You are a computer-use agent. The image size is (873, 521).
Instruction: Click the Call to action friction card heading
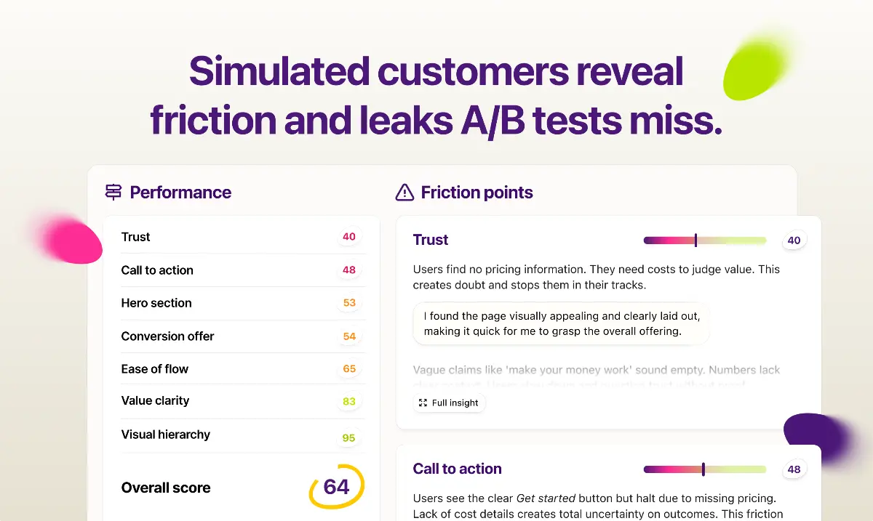point(457,469)
